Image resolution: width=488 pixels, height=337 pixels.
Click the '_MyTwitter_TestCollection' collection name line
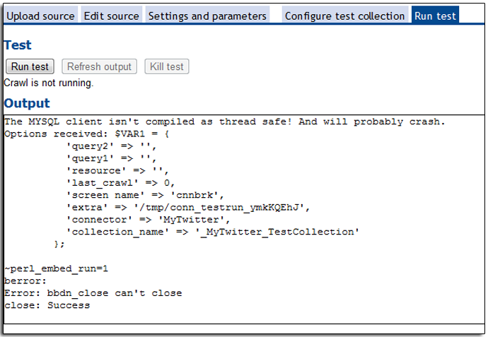[213, 232]
